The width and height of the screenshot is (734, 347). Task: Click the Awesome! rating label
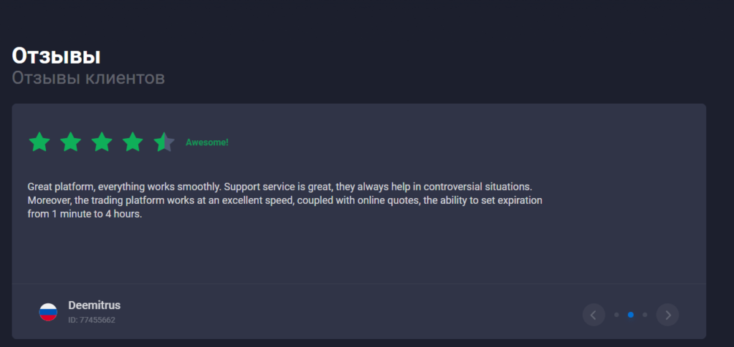[x=207, y=142]
